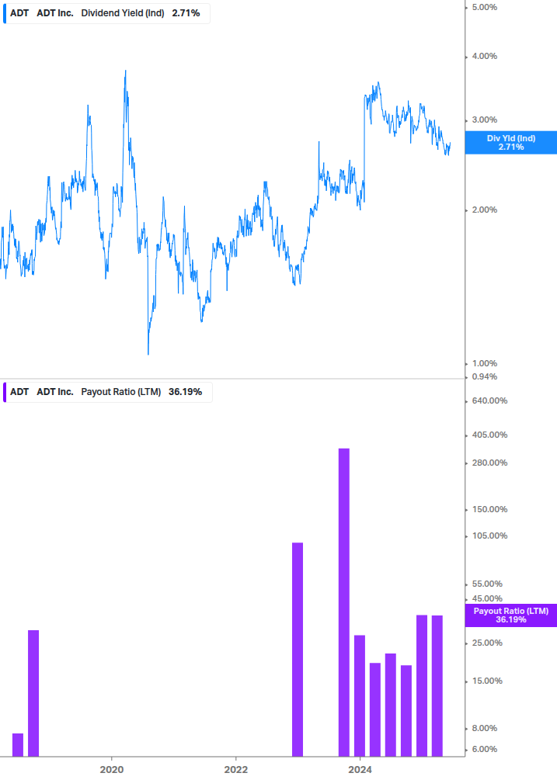Click the 15.00% label on the payout axis
Image resolution: width=557 pixels, height=780 pixels.
(487, 681)
